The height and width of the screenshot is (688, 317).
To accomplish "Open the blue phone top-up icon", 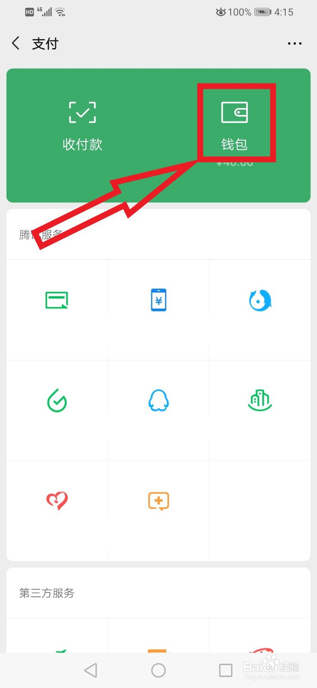I will click(158, 300).
